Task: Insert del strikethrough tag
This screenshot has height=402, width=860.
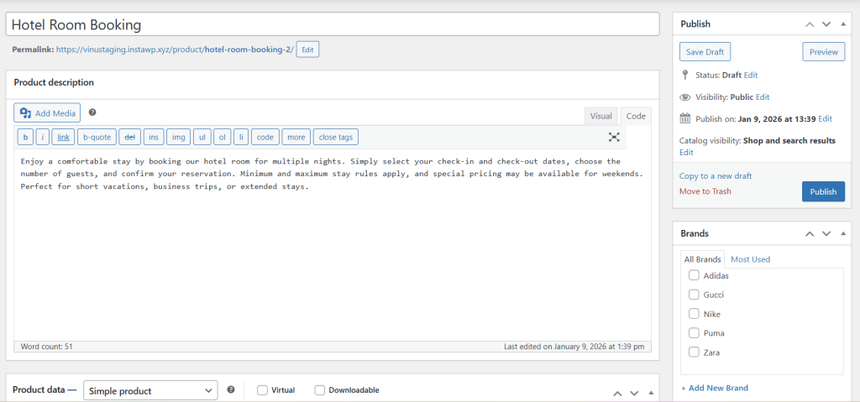Action: click(130, 137)
